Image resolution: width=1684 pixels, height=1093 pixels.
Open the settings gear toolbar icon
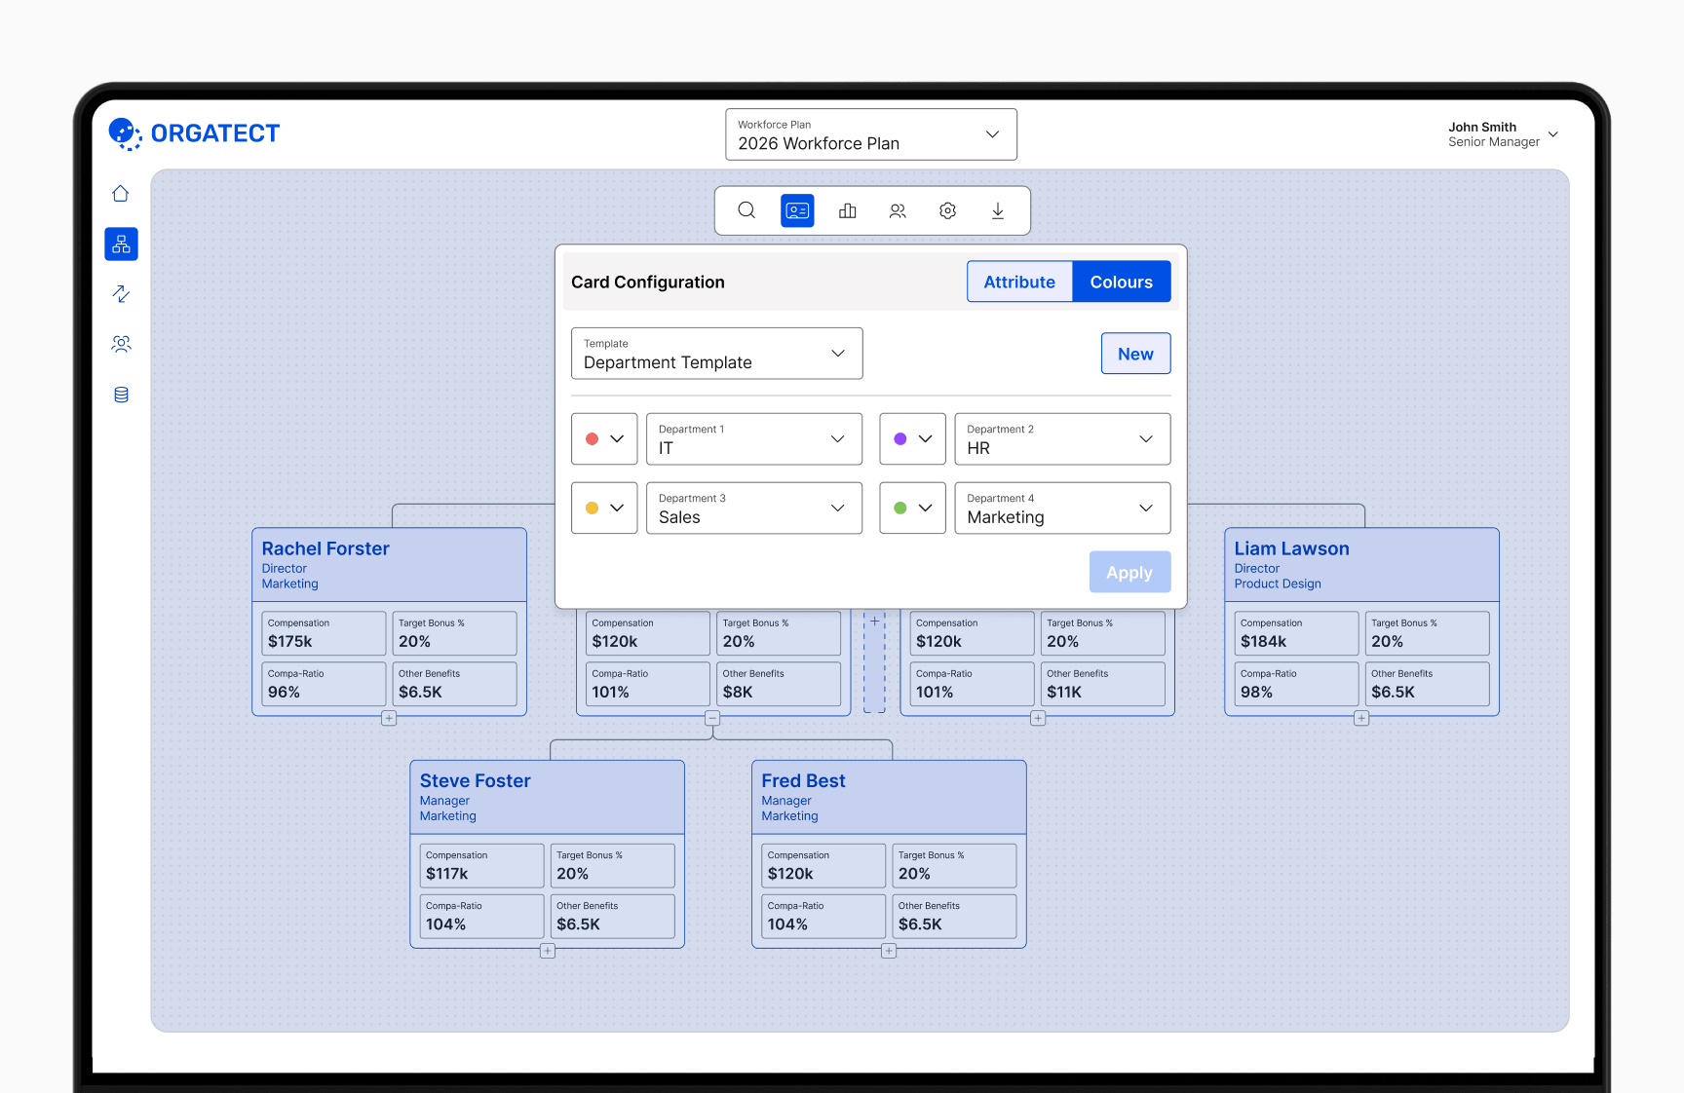point(947,210)
